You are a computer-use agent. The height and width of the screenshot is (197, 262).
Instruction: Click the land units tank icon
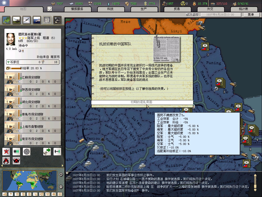tap(17, 20)
